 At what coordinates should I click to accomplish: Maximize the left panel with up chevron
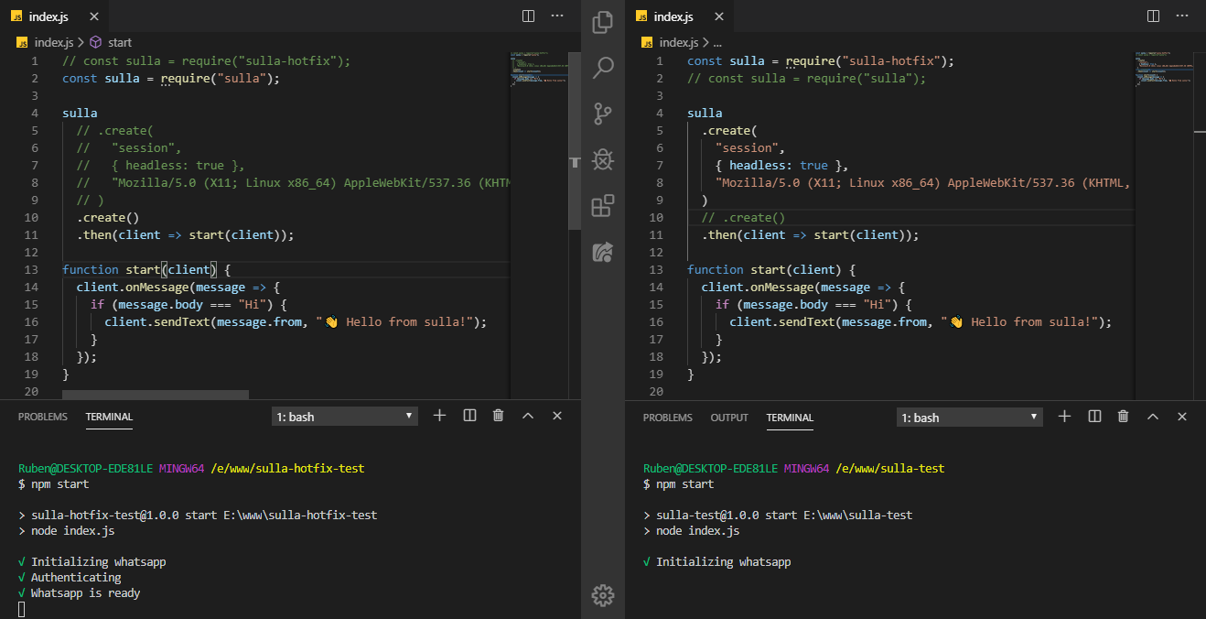528,416
